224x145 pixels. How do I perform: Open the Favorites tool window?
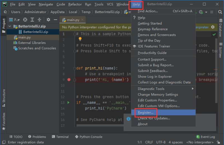[4, 121]
